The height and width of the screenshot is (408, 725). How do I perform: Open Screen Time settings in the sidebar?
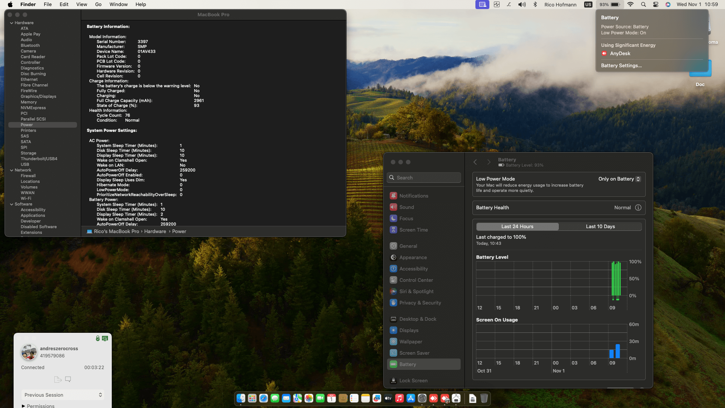tap(424, 230)
